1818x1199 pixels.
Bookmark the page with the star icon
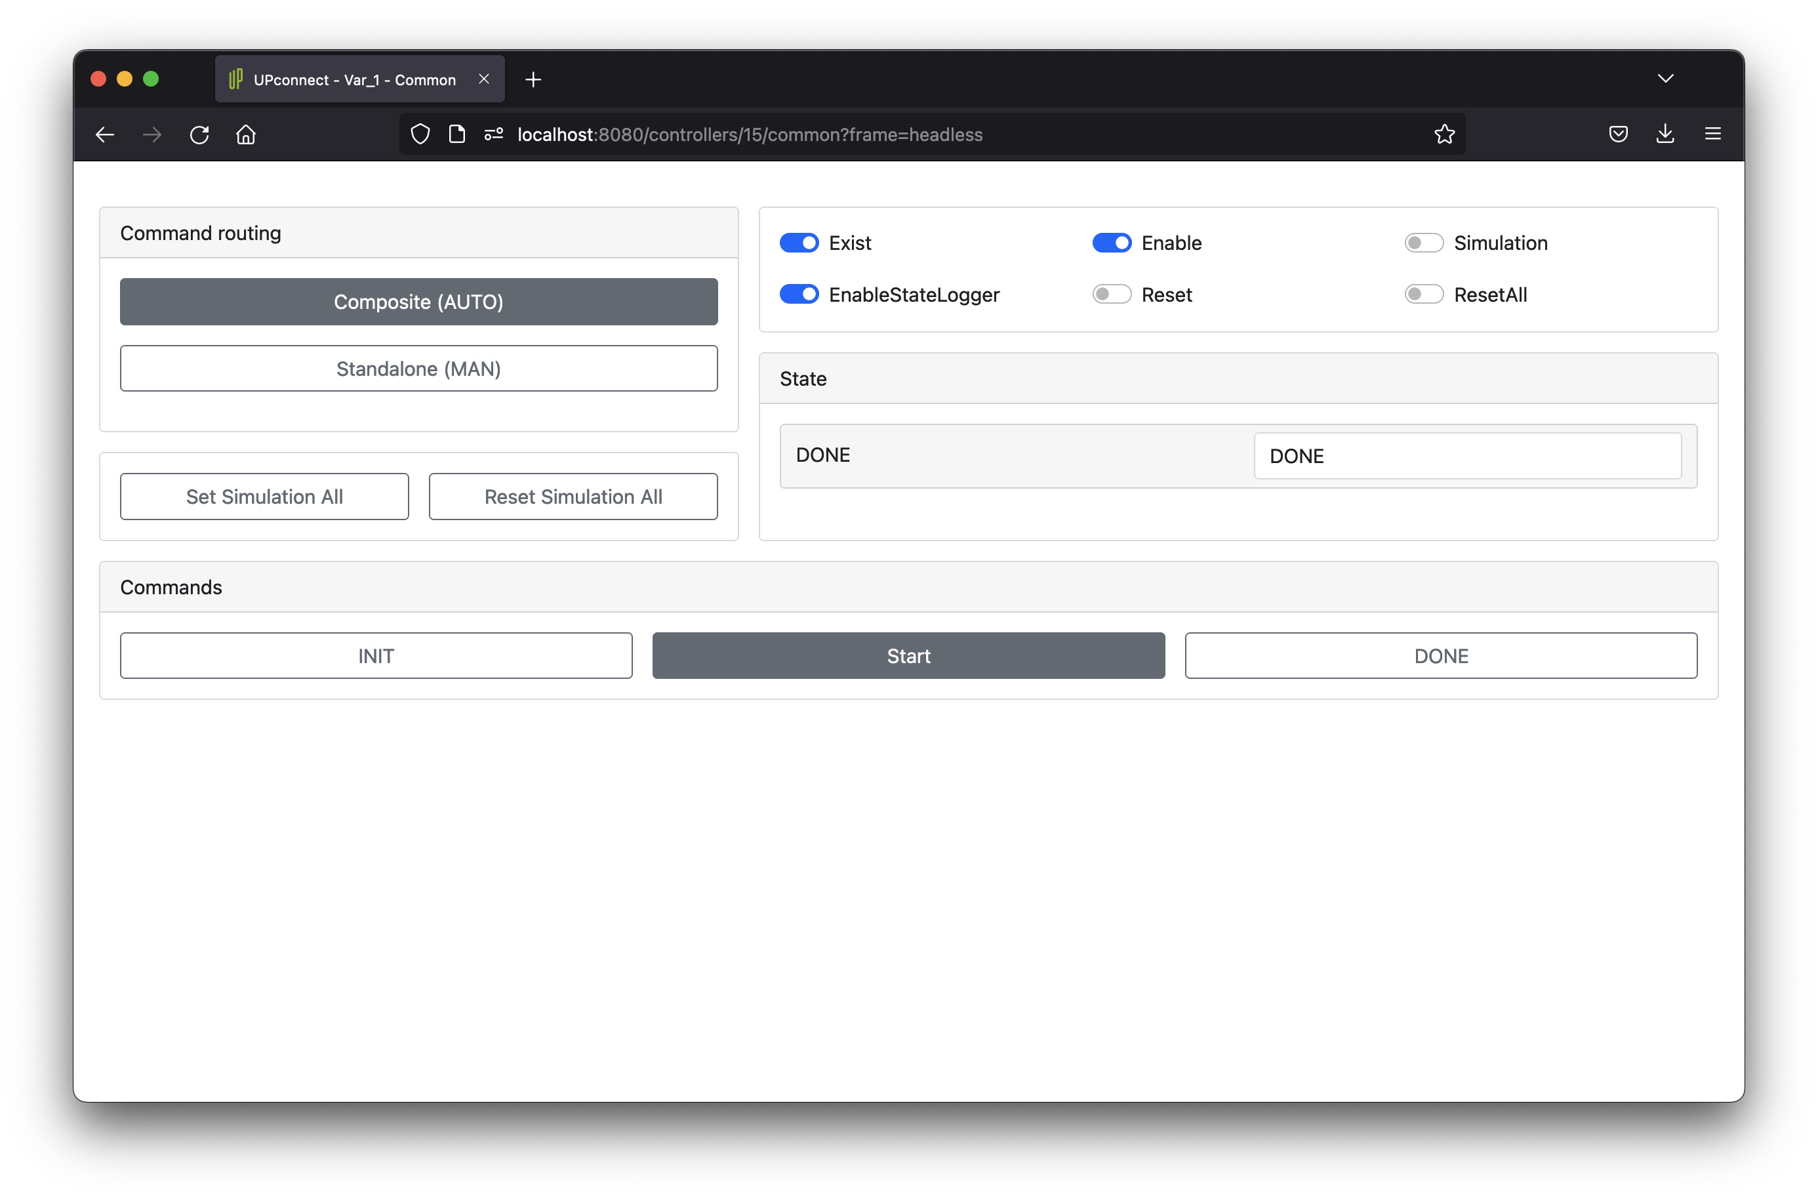pyautogui.click(x=1444, y=134)
